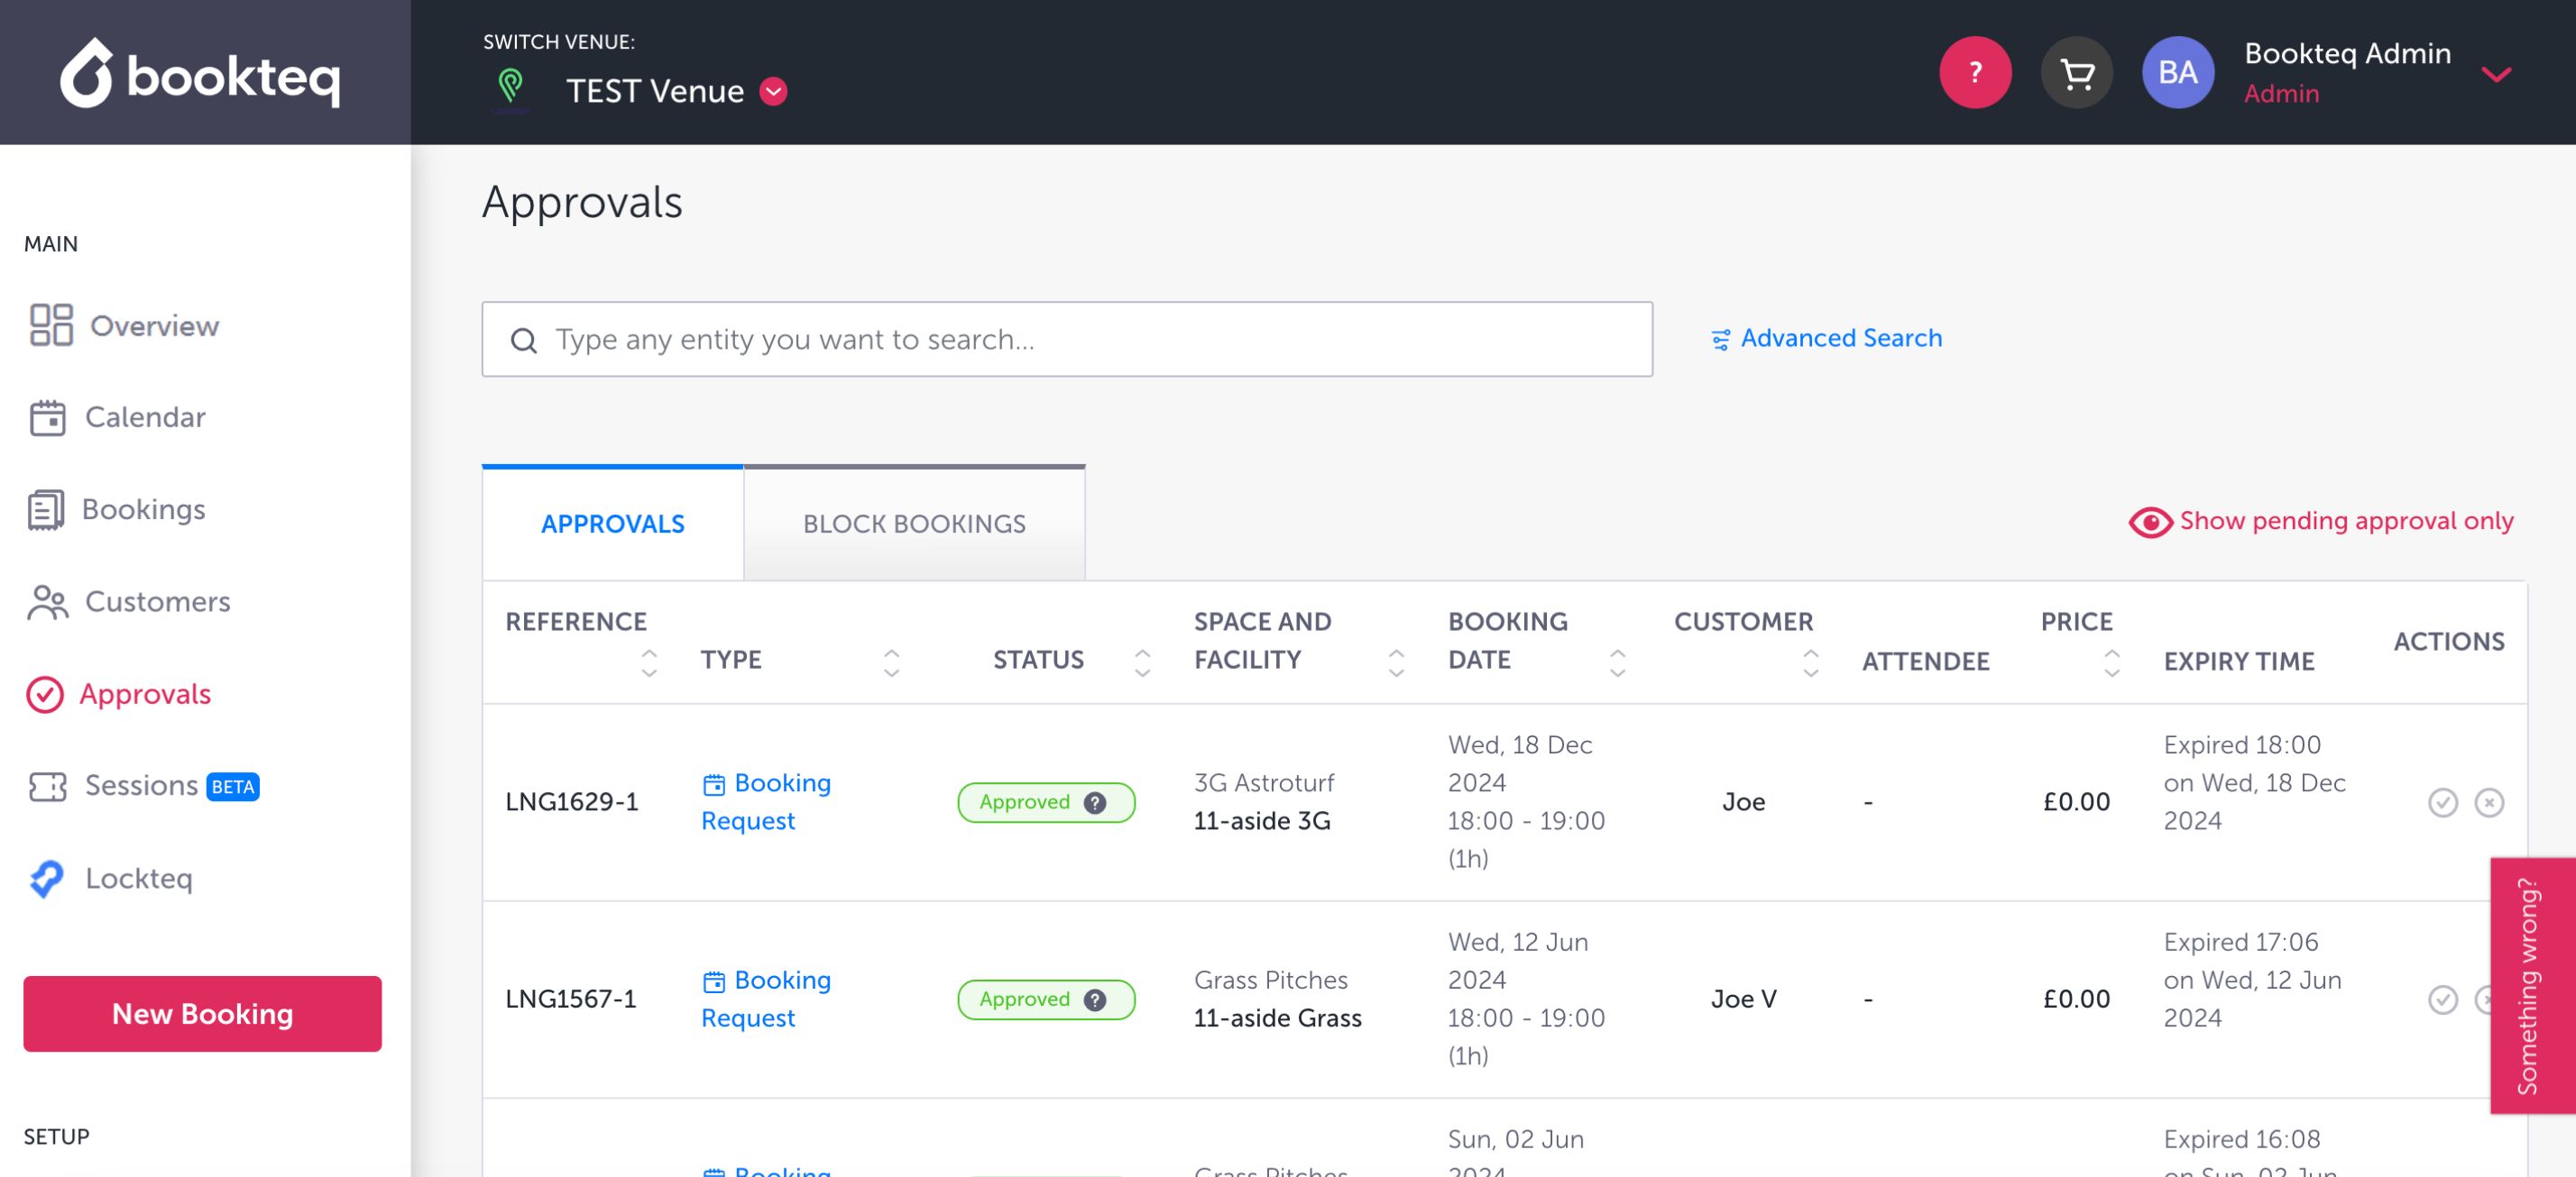Expand the TEST Venue switcher dropdown
Viewport: 2576px width, 1177px height.
773,92
